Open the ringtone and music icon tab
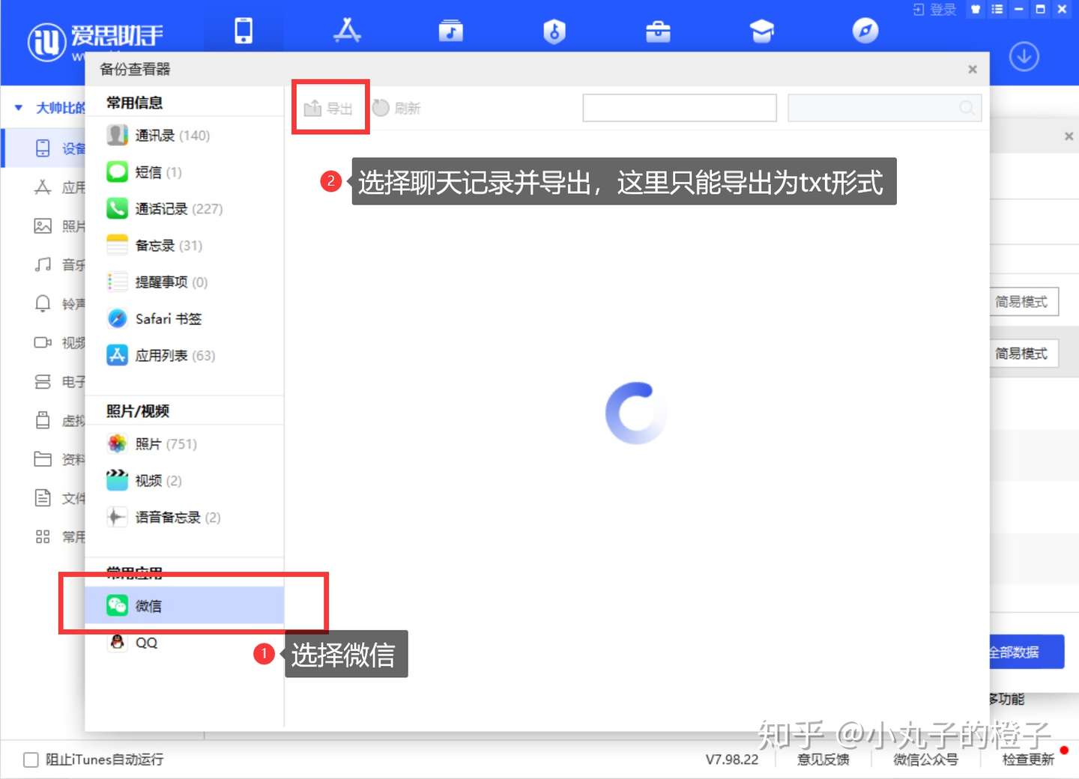Image resolution: width=1079 pixels, height=779 pixels. point(450,31)
